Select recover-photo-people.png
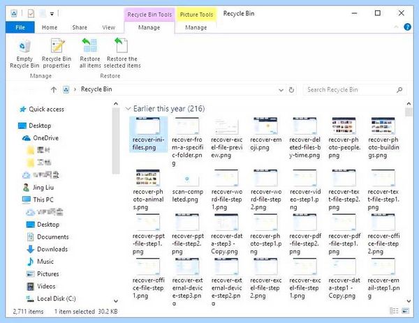 [x=344, y=138]
